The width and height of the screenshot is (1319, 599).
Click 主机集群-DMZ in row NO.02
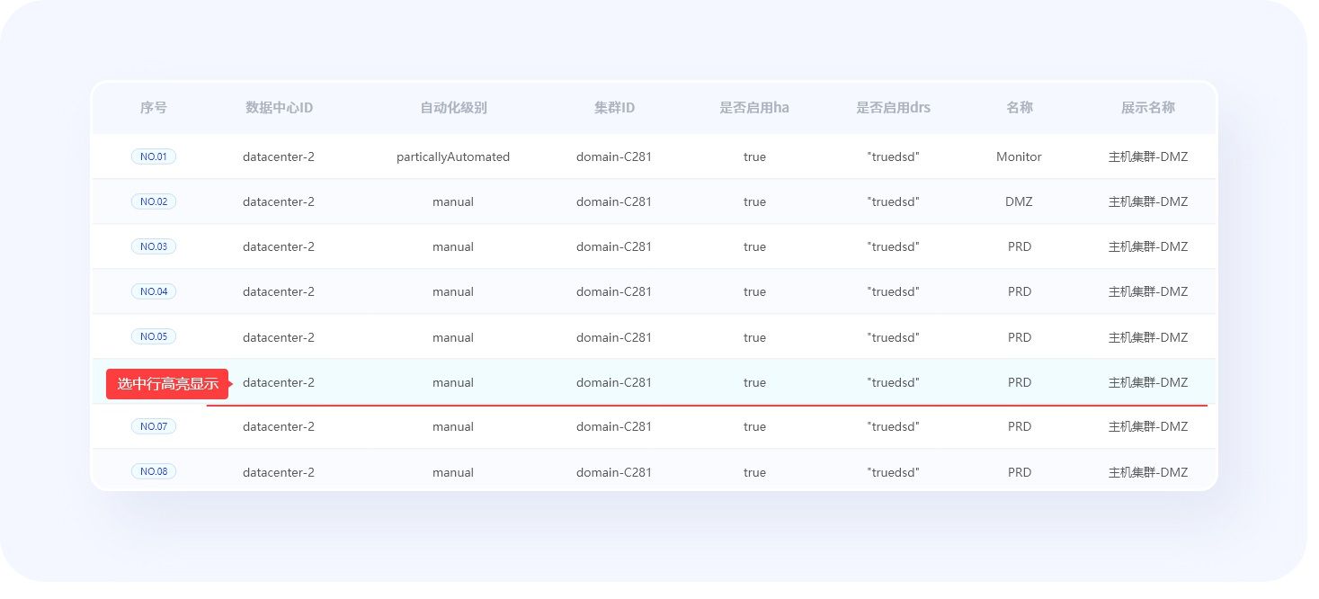1148,201
